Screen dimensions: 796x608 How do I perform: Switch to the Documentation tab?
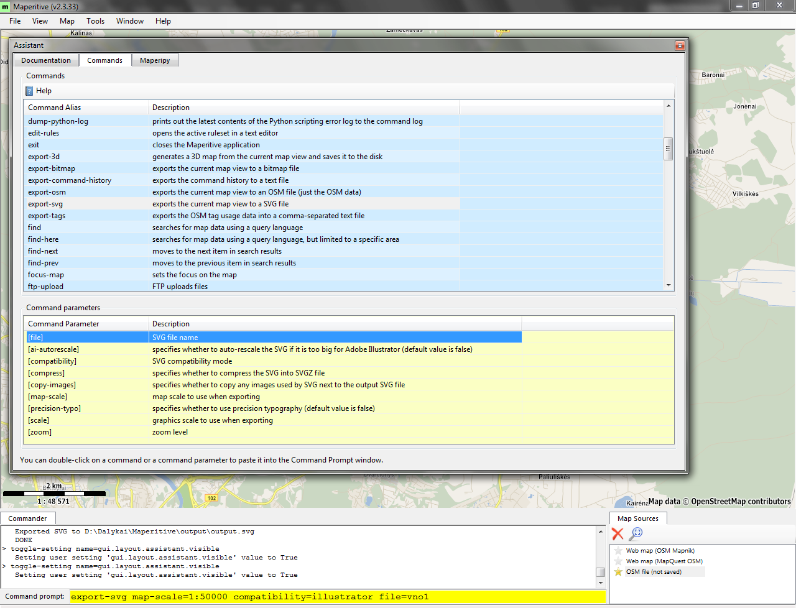46,60
